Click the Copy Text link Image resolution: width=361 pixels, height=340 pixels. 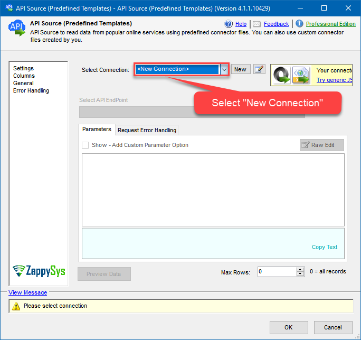pos(325,247)
